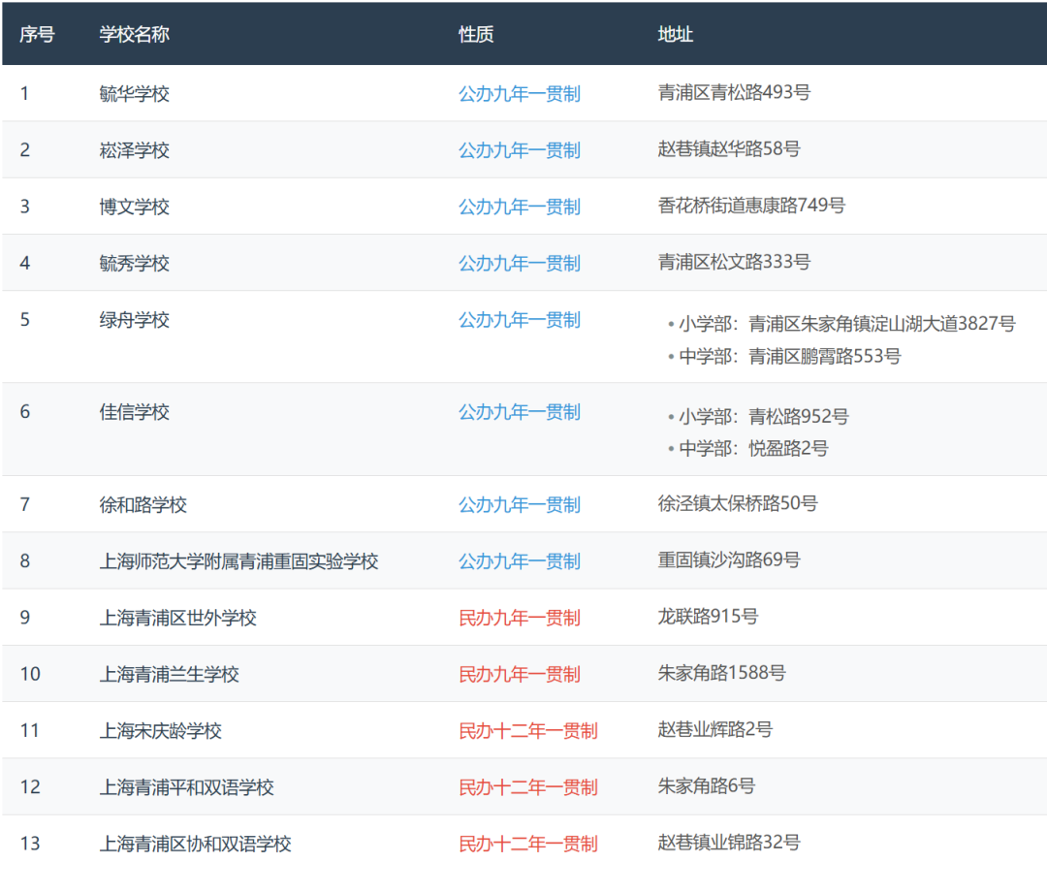Click the 序号 column header
1047x894 pixels.
click(x=37, y=34)
